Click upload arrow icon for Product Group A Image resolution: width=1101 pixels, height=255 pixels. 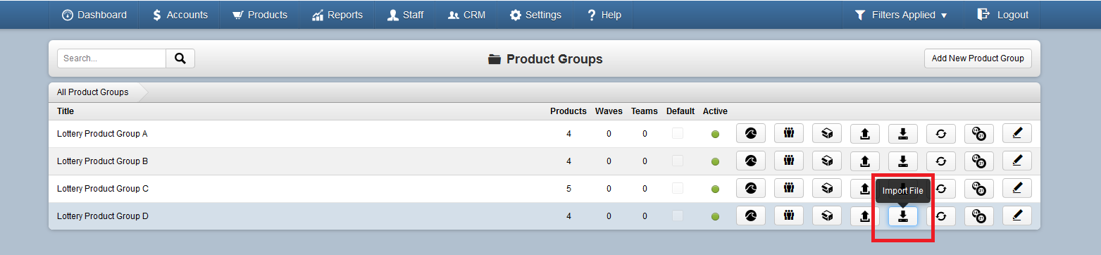(x=865, y=133)
